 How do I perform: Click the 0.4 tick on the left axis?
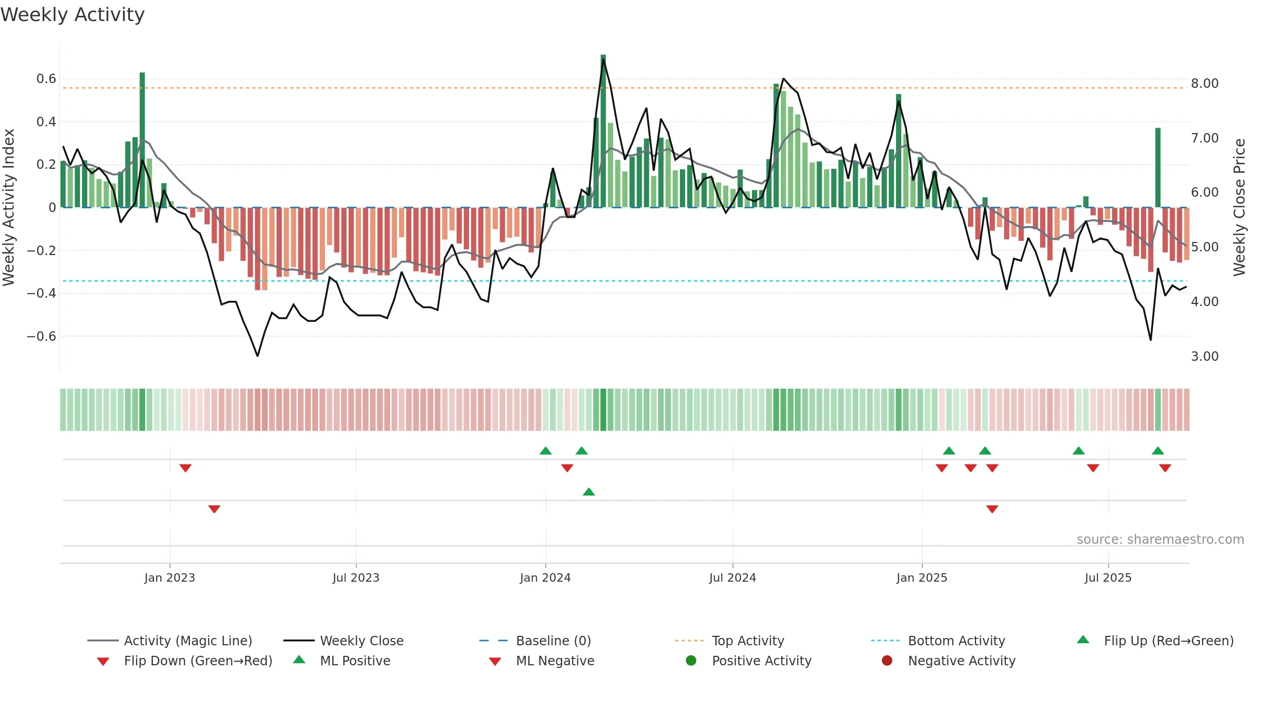coord(46,122)
